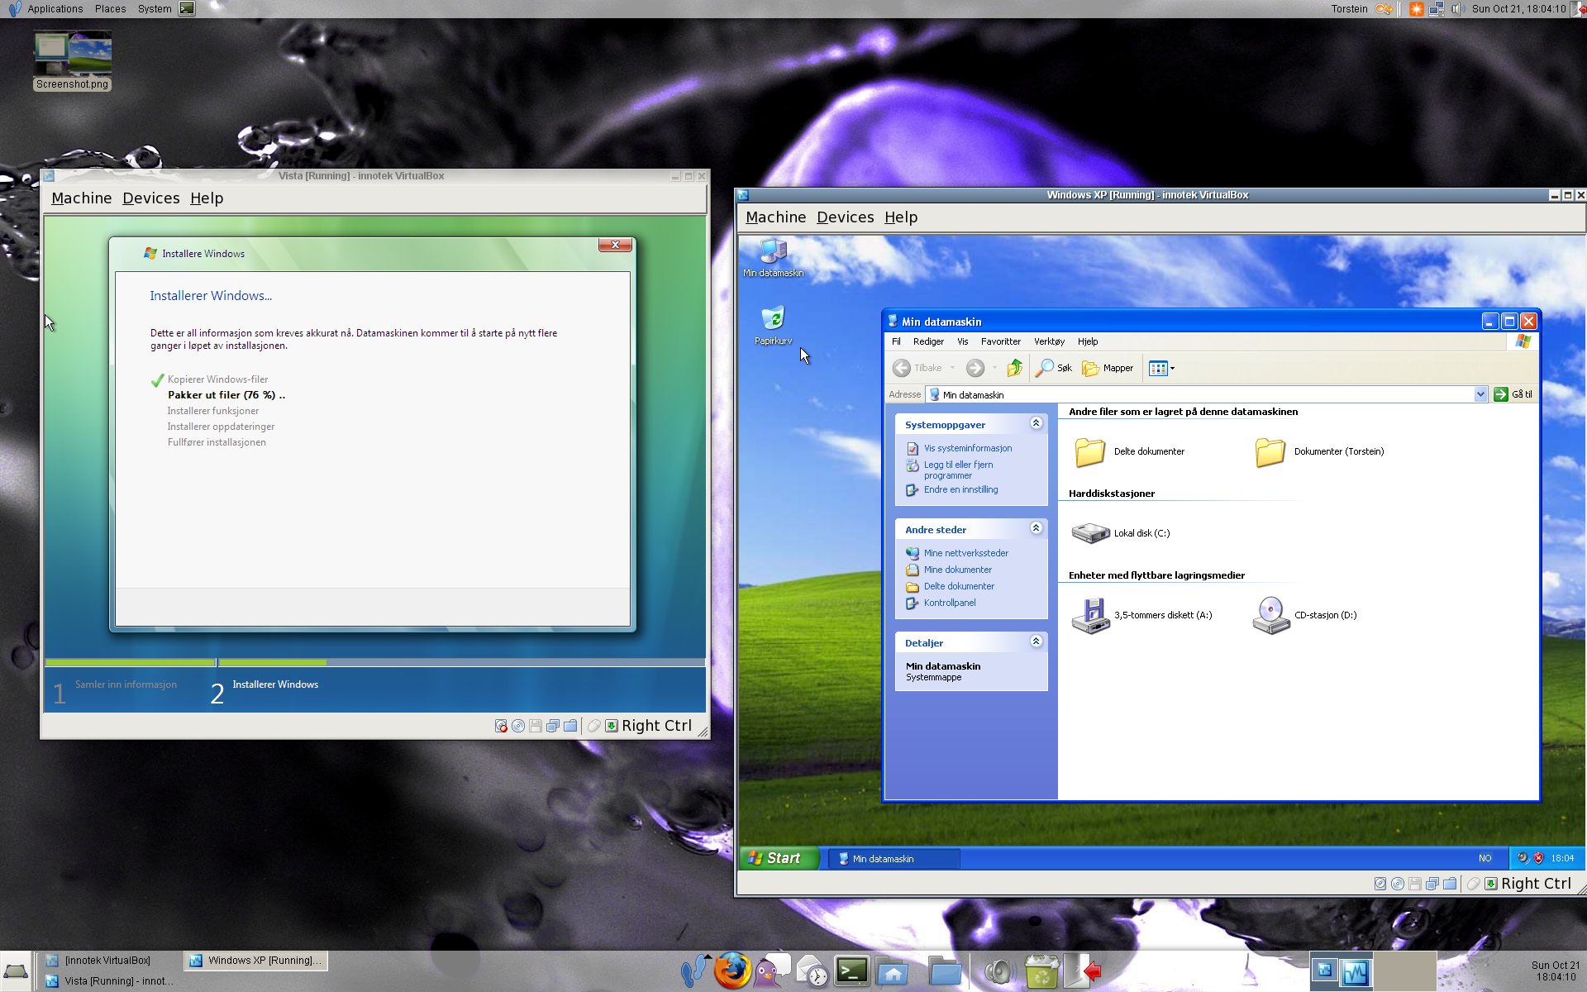
Task: Click CD/DVD indicator in Windows XP VM status bar
Action: (1398, 884)
